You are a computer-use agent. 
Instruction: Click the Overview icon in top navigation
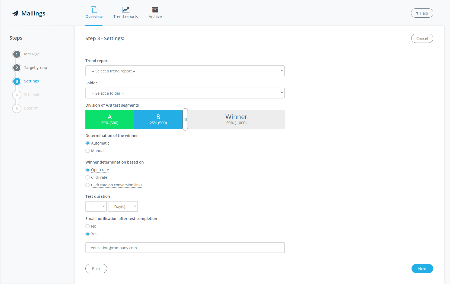(x=94, y=10)
